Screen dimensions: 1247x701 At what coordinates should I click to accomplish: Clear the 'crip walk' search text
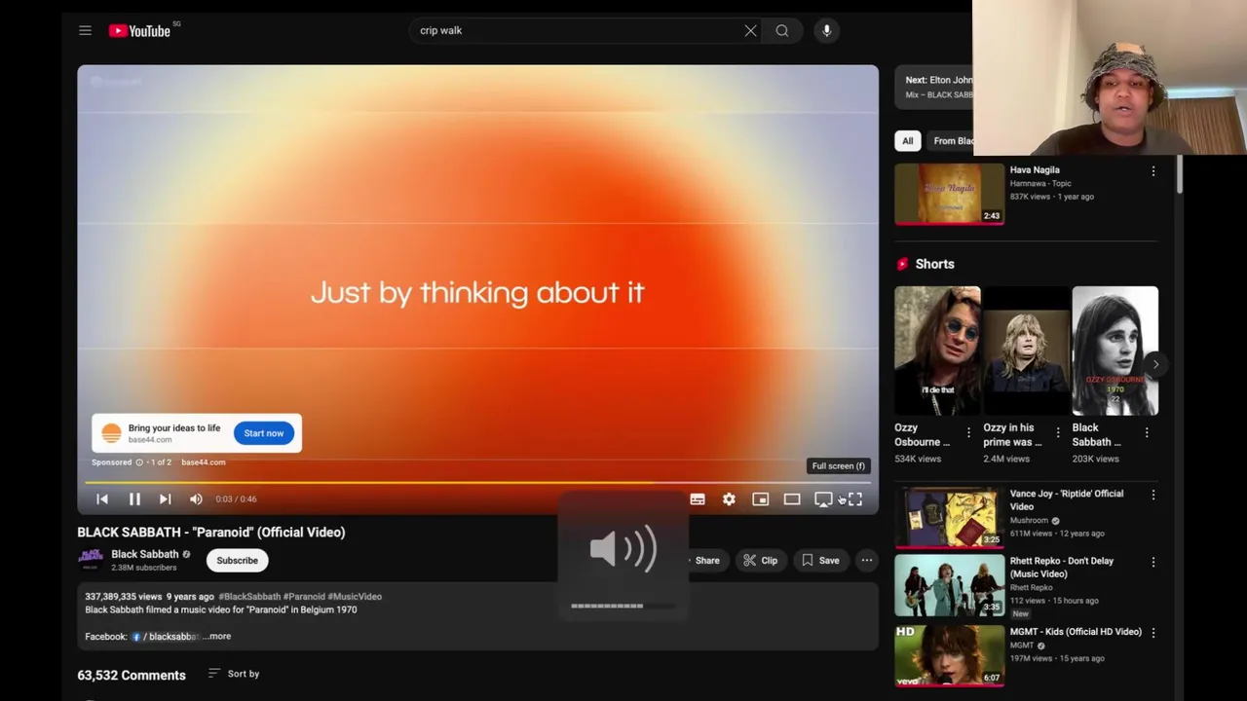pyautogui.click(x=750, y=31)
